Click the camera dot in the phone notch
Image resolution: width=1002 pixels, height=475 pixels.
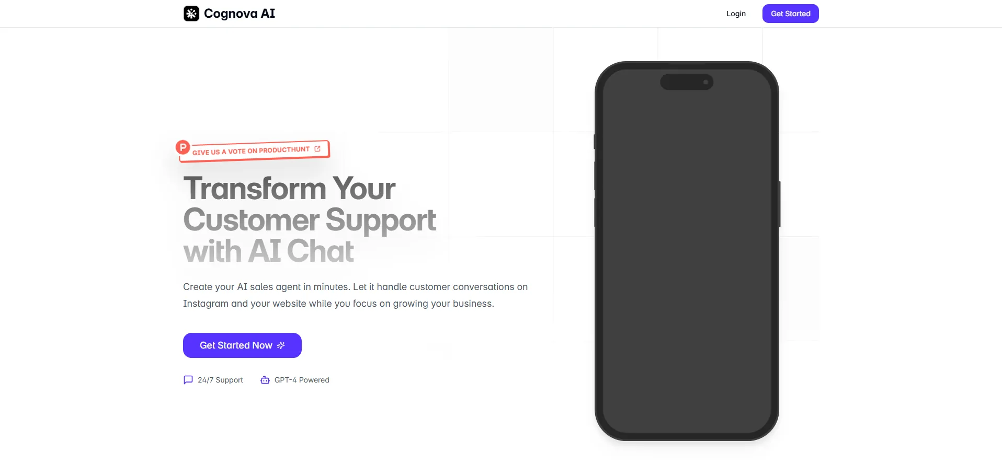click(x=705, y=82)
